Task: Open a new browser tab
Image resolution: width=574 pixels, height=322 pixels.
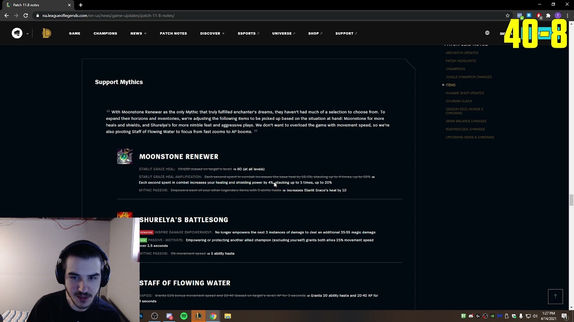Action: pyautogui.click(x=81, y=5)
